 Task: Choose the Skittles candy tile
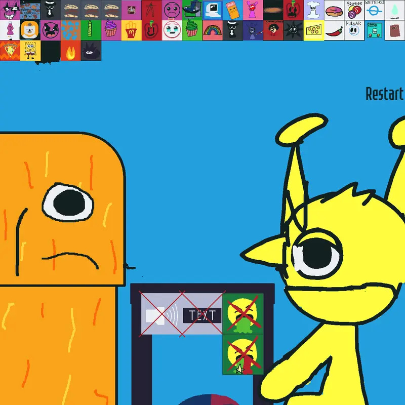pos(354,10)
